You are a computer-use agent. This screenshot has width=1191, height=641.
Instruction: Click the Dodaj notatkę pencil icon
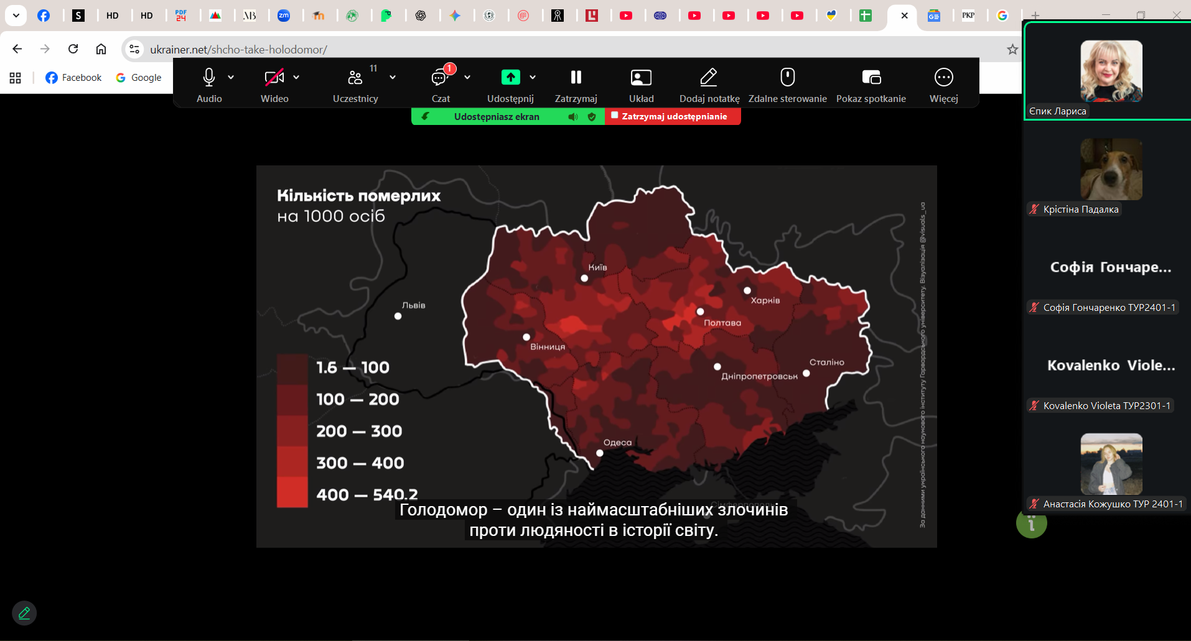click(x=709, y=78)
